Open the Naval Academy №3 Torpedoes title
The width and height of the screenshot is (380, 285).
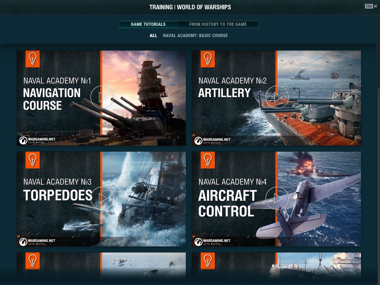point(58,190)
